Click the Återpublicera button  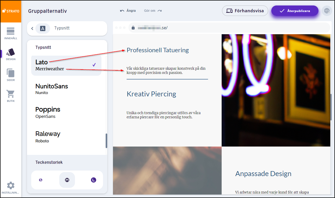pyautogui.click(x=295, y=11)
